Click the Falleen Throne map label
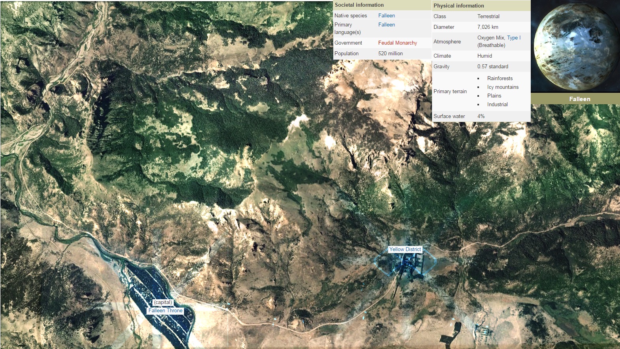Image resolution: width=620 pixels, height=349 pixels. (165, 311)
